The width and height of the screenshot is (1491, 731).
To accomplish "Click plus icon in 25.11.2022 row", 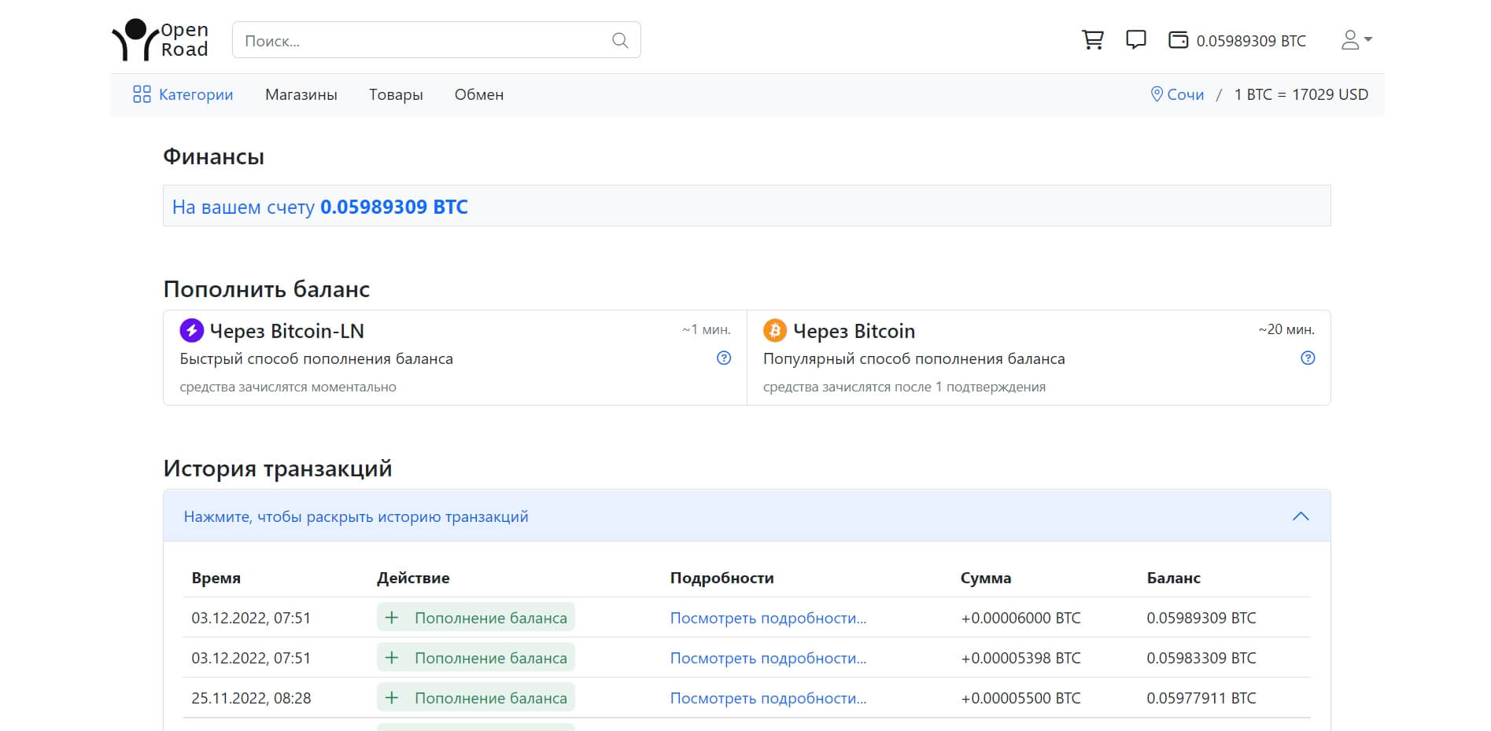I will (x=392, y=698).
